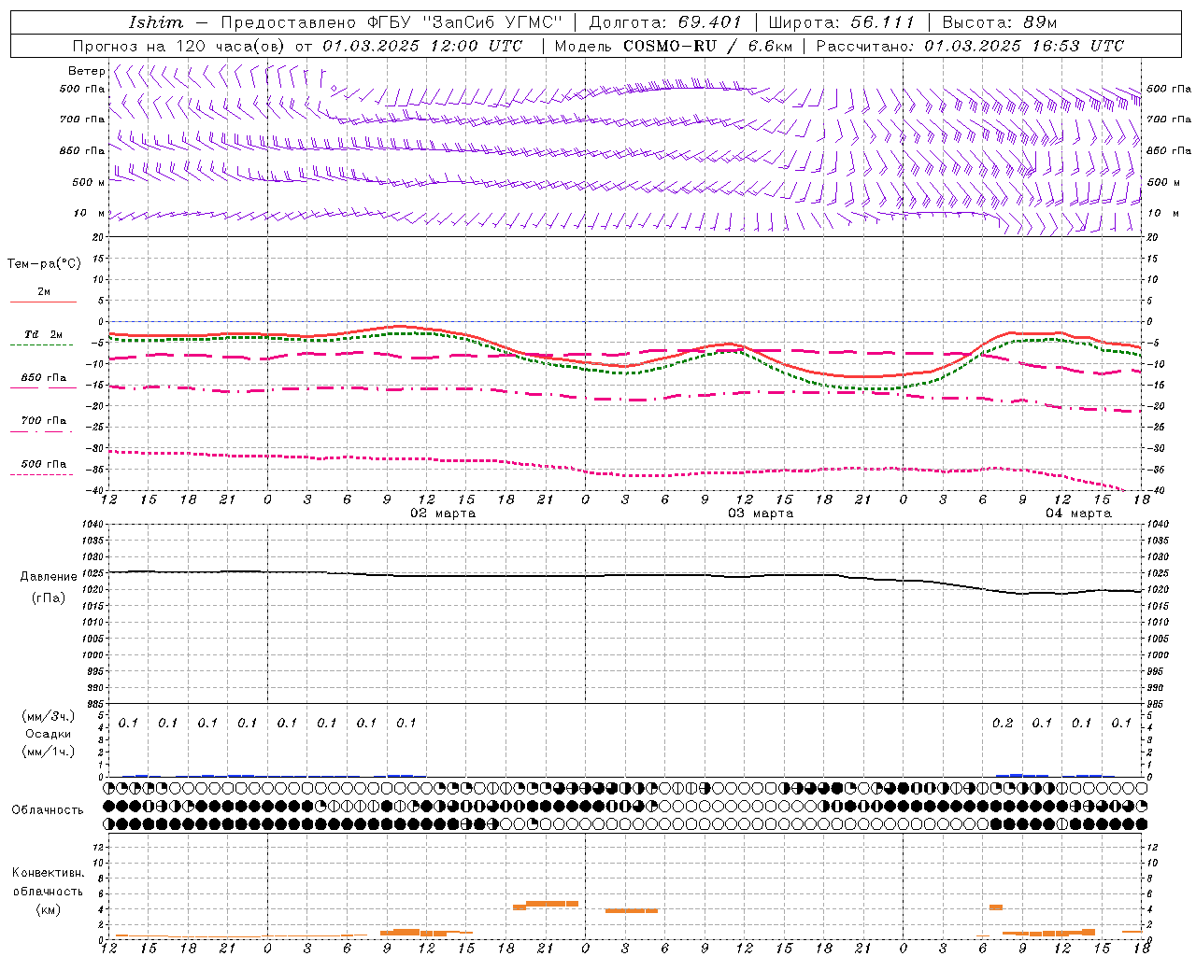Image resolution: width=1196 pixels, height=956 pixels.
Task: Click the Долгота: 69.401 longitude value
Action: coord(665,22)
